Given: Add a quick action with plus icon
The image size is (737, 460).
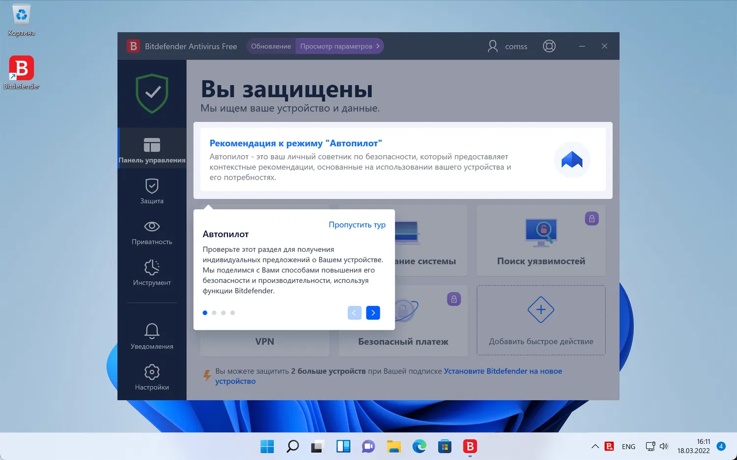Looking at the screenshot, I should (541, 310).
